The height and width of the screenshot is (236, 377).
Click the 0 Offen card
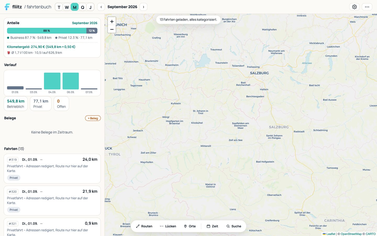61,104
